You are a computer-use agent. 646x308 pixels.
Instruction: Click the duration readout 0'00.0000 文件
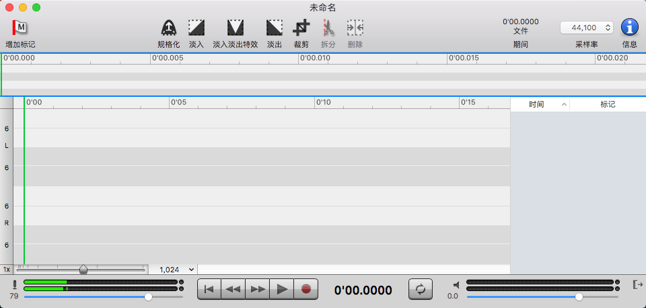(x=521, y=26)
